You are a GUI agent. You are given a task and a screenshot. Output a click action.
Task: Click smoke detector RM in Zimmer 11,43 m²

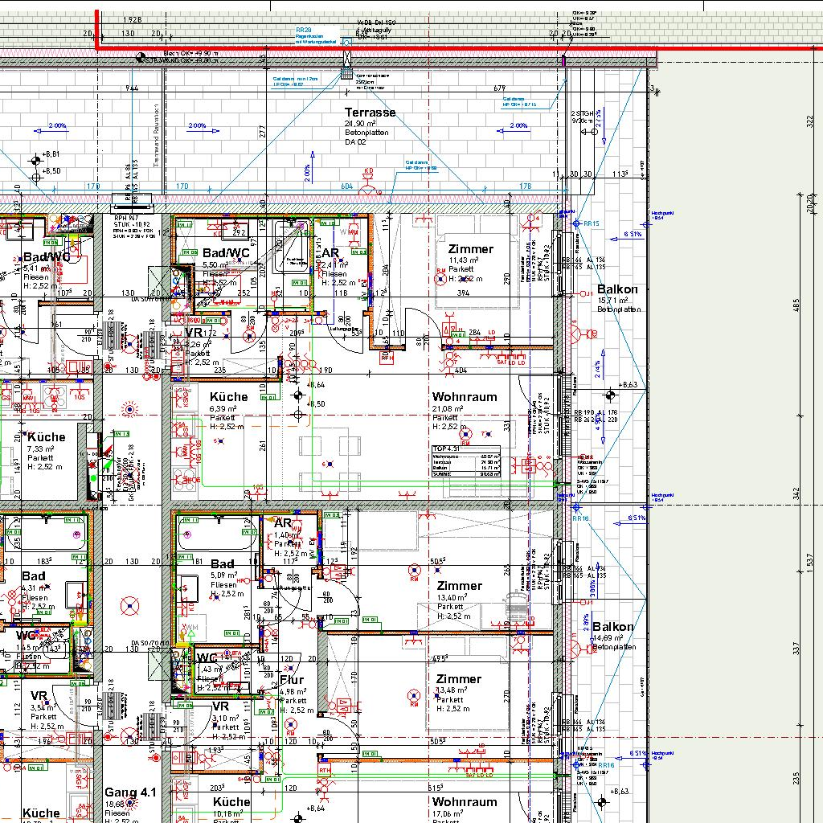[440, 279]
